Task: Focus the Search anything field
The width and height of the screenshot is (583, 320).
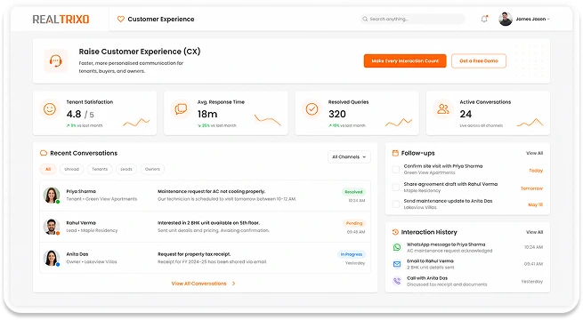Action: (x=413, y=19)
